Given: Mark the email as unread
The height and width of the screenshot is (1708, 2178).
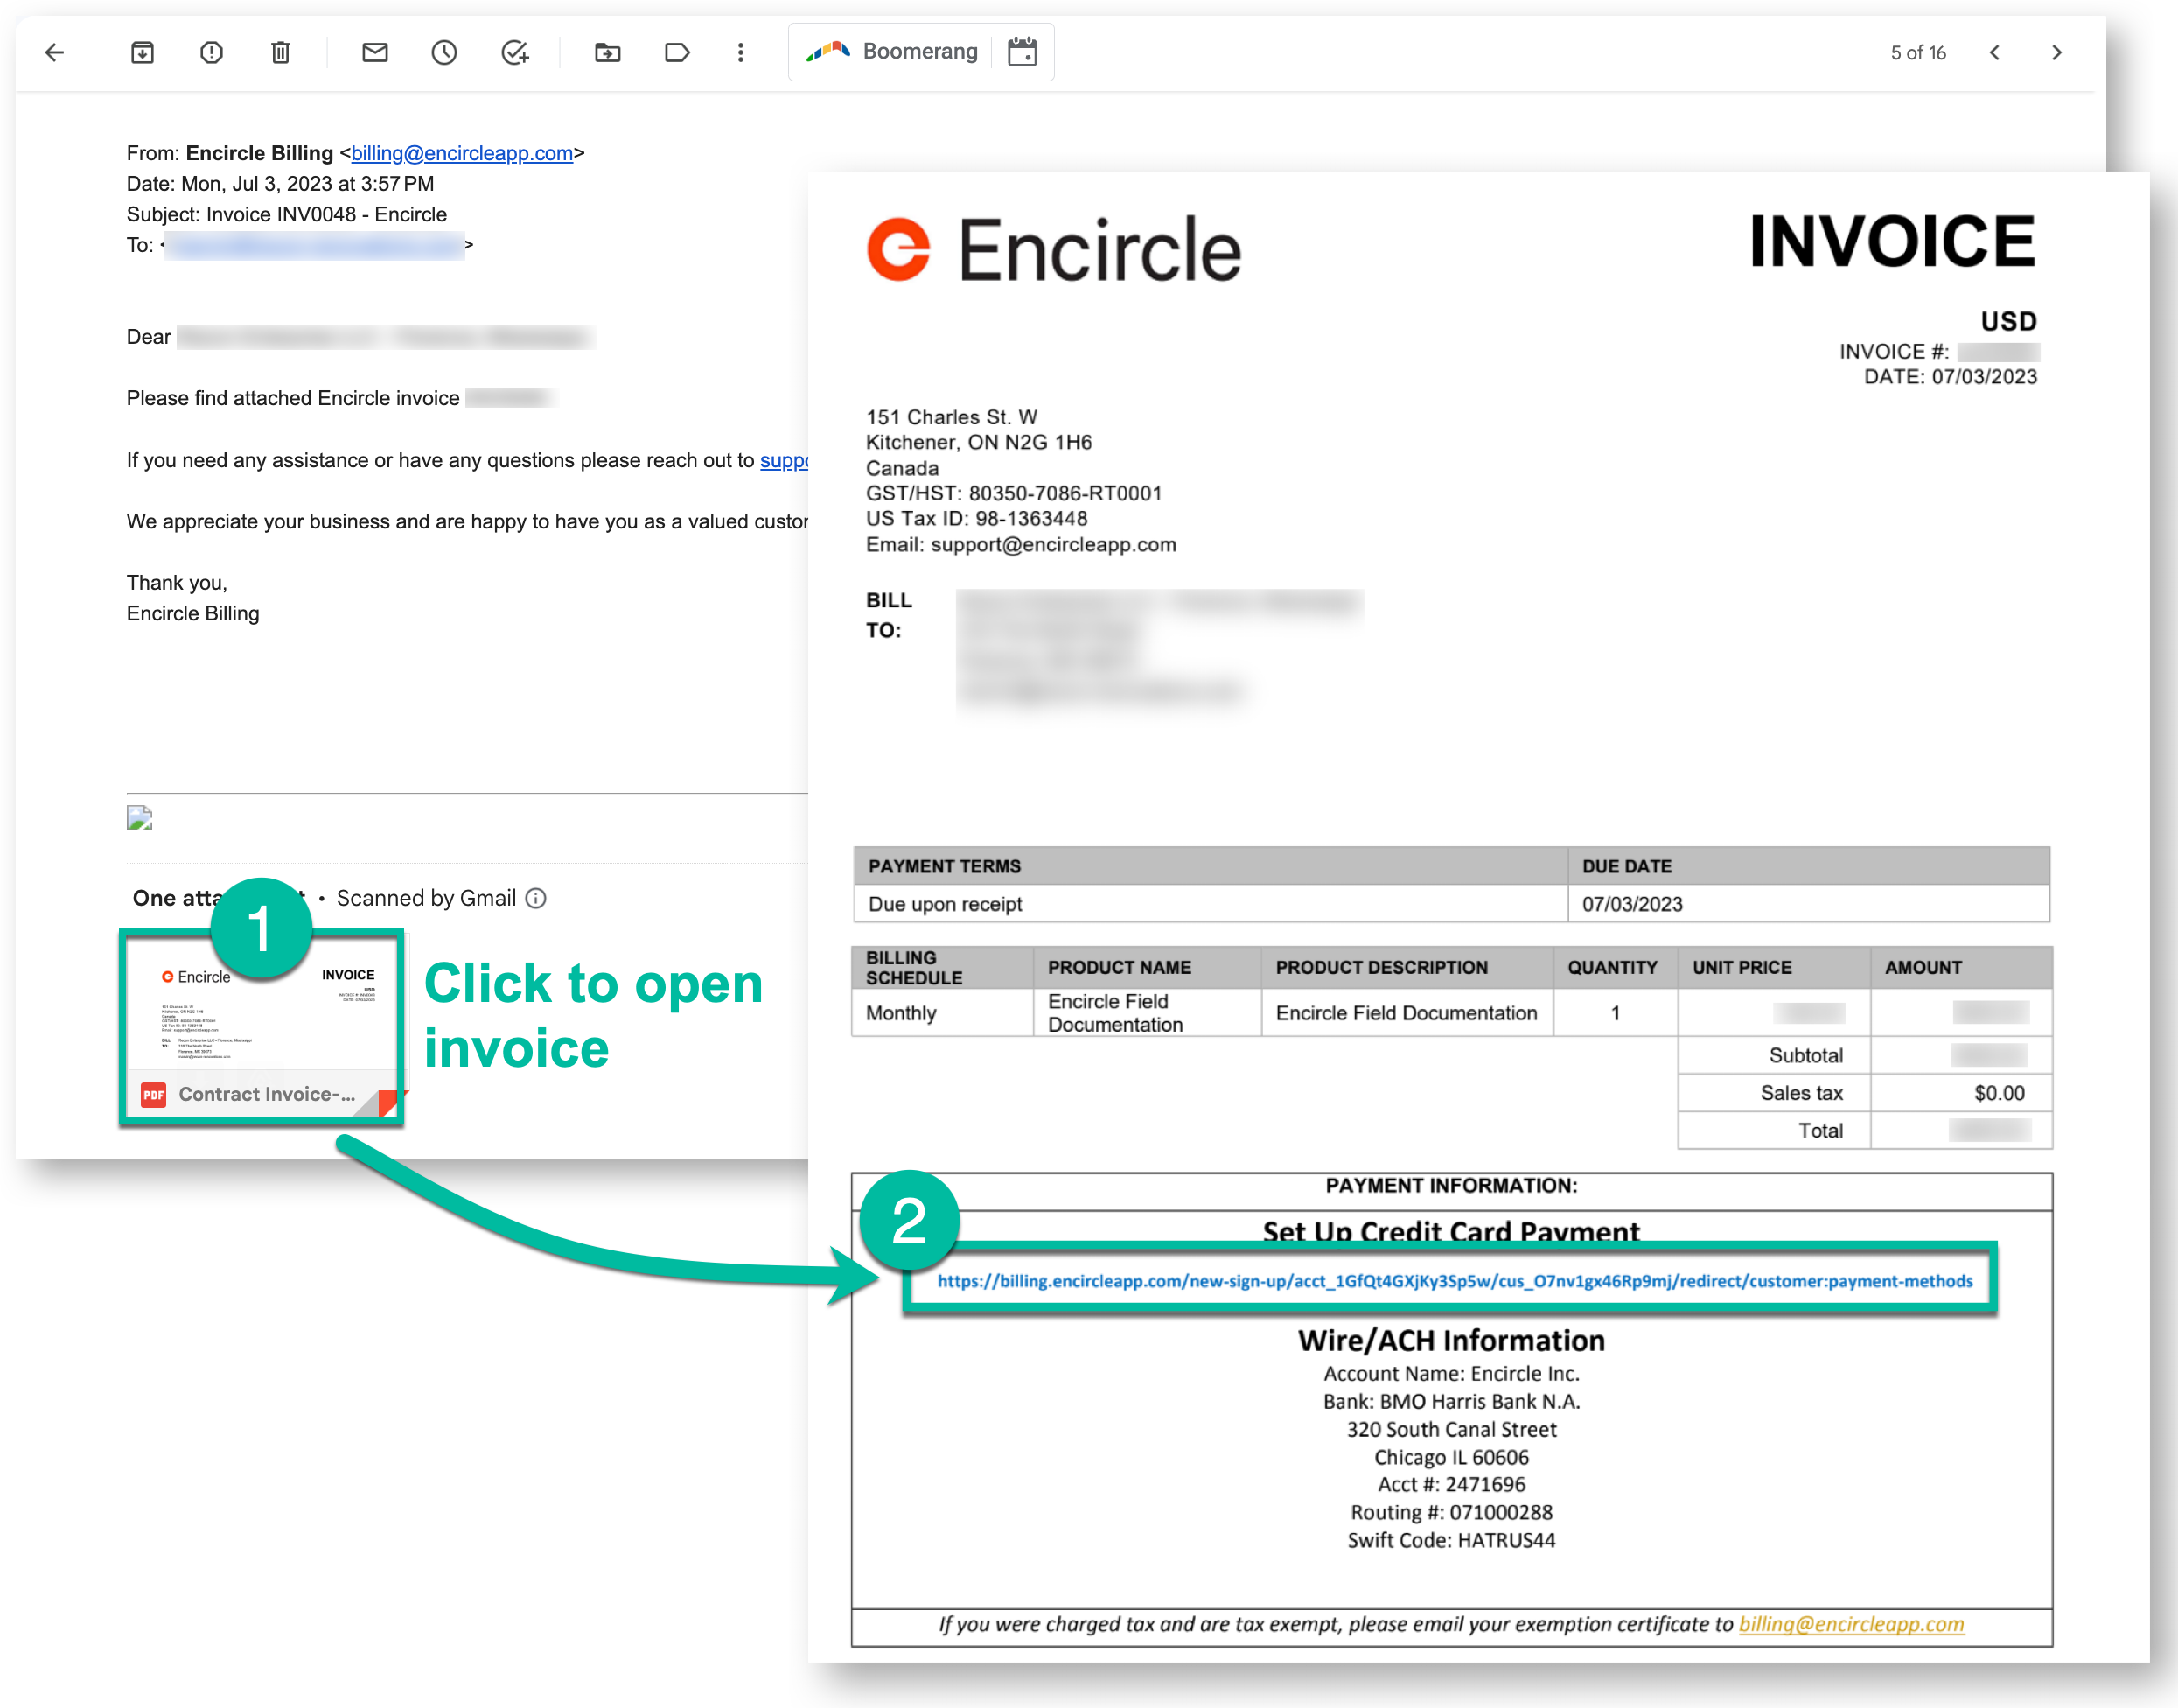Looking at the screenshot, I should (x=375, y=52).
